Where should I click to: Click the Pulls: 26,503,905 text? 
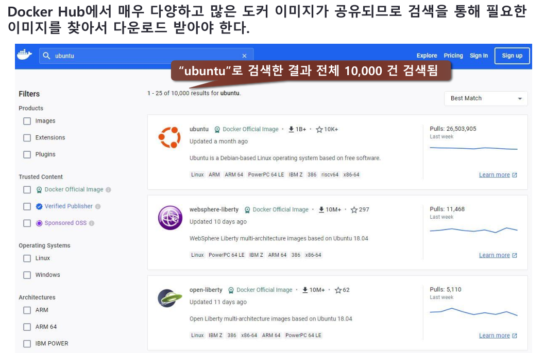pos(453,129)
